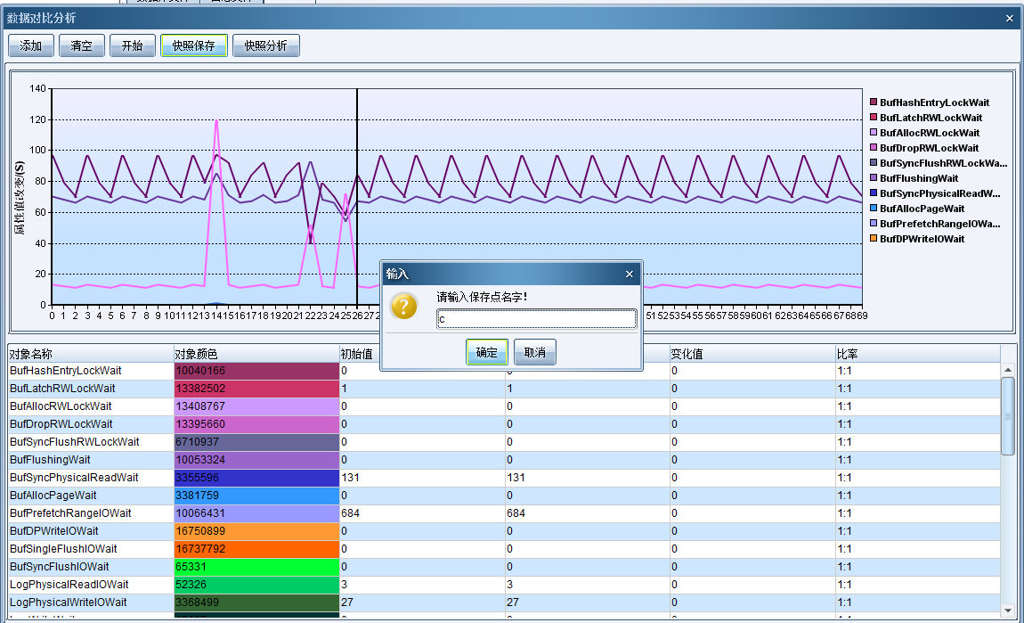
Task: Click the 添加 button
Action: click(x=31, y=45)
